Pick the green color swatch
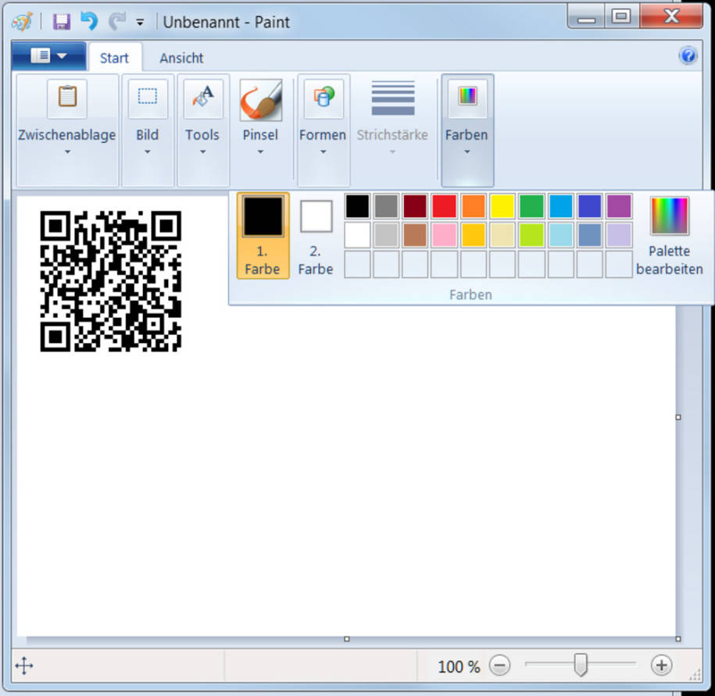Image resolution: width=715 pixels, height=696 pixels. click(x=531, y=206)
